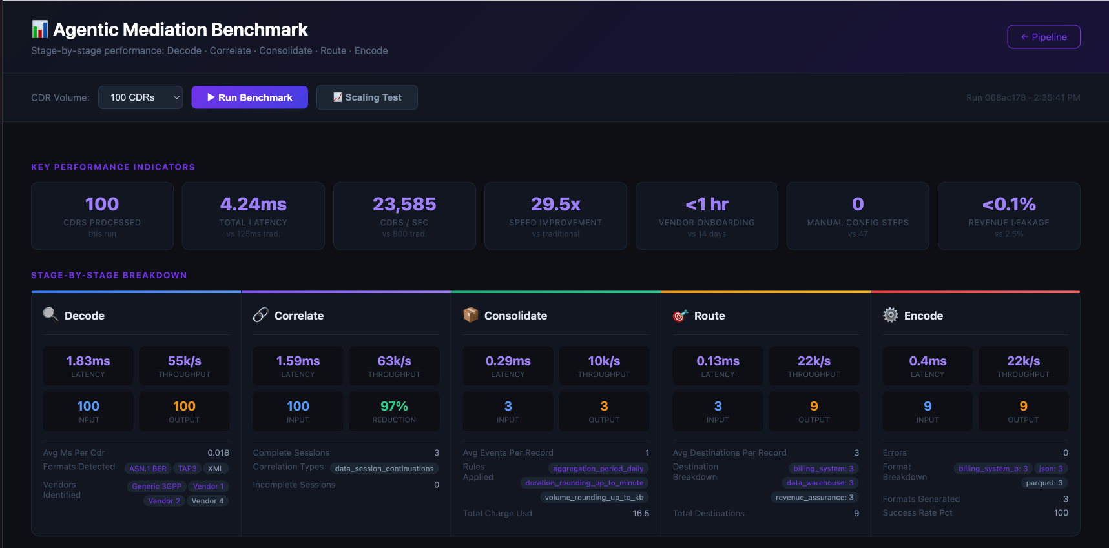Start the Scaling Test
The height and width of the screenshot is (548, 1109).
click(x=367, y=97)
